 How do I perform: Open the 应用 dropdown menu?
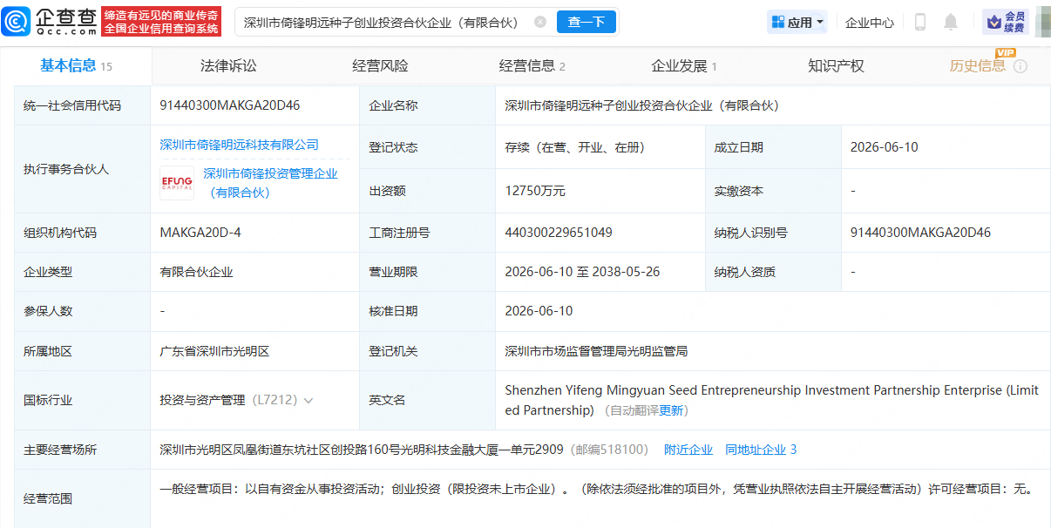(x=797, y=22)
